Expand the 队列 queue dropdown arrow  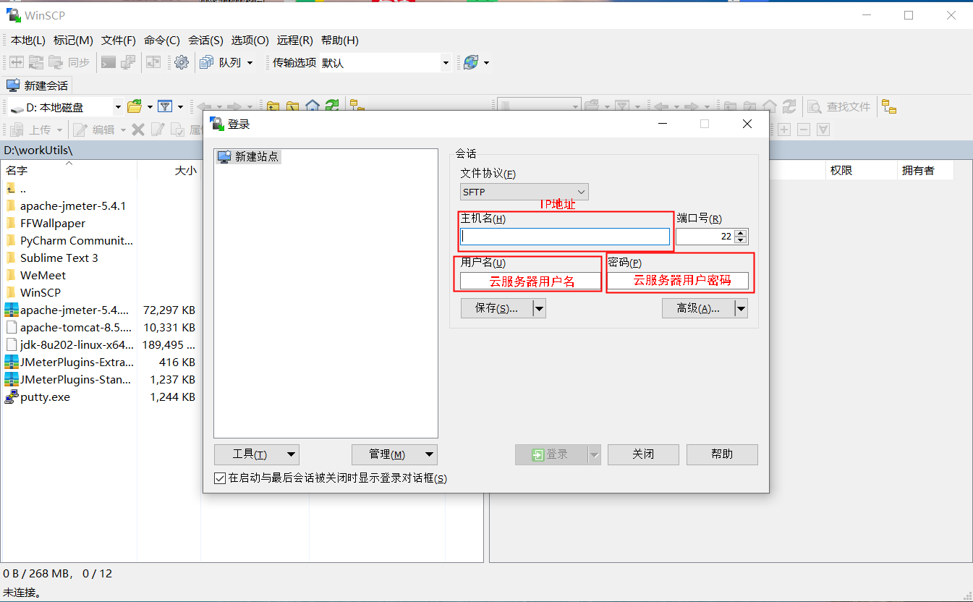(x=250, y=63)
